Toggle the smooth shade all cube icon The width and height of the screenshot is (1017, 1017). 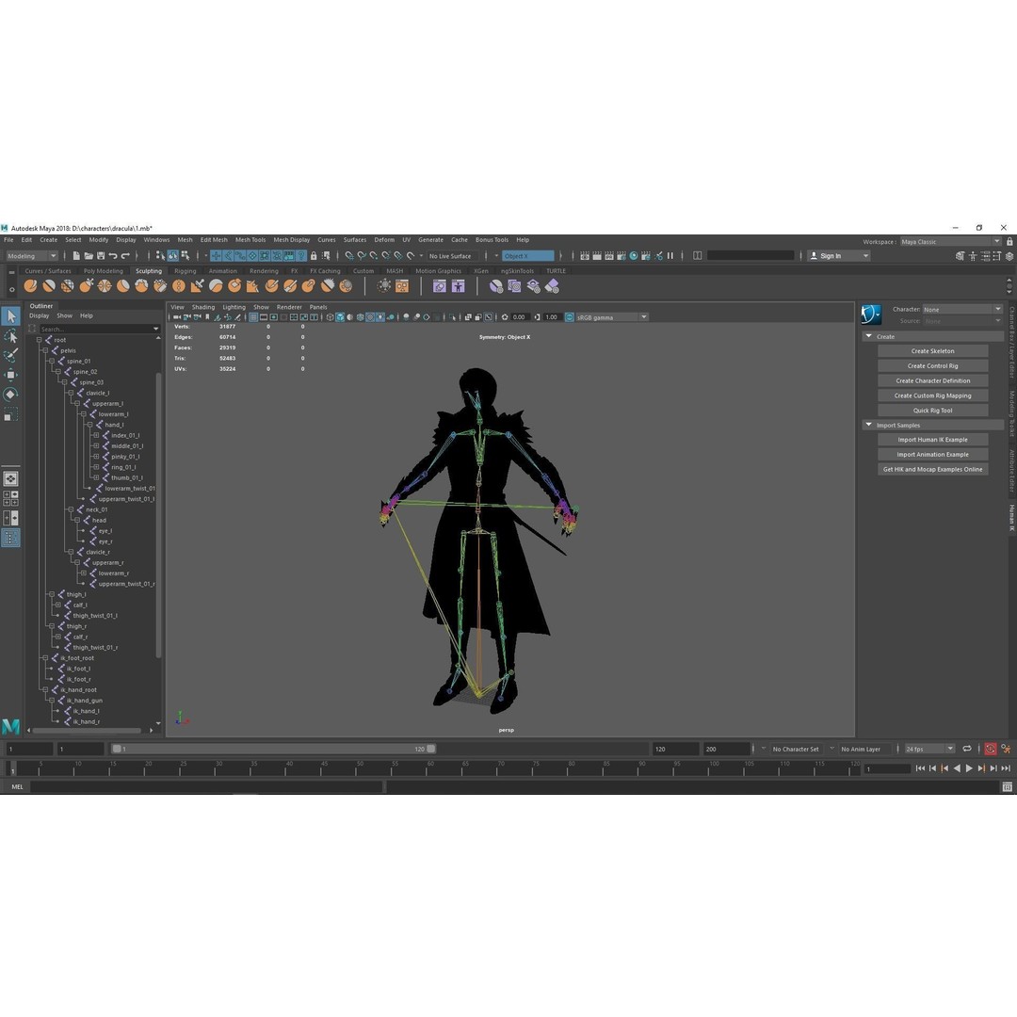click(340, 317)
